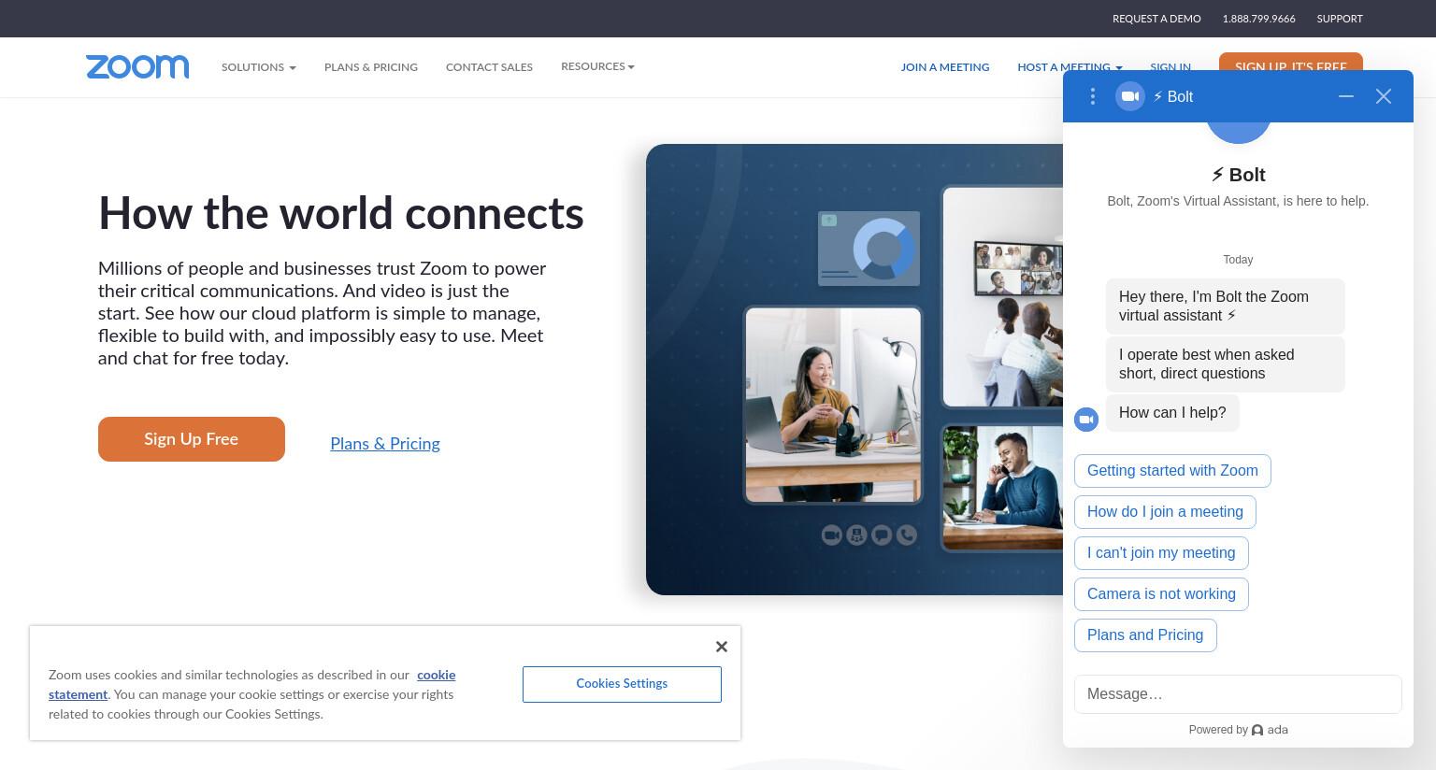Select Getting started with Zoom quick reply

pos(1172,471)
